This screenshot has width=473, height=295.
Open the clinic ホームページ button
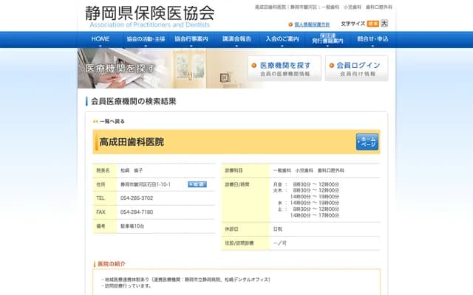click(x=367, y=142)
